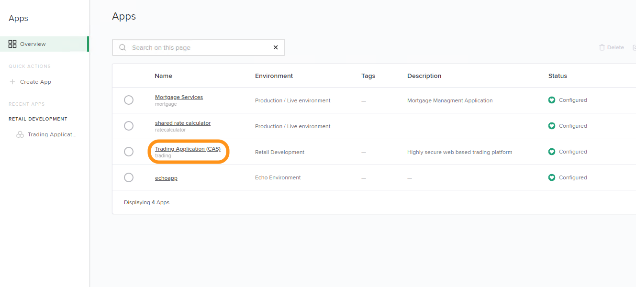Click the Apps page heading
The width and height of the screenshot is (636, 287).
(124, 16)
